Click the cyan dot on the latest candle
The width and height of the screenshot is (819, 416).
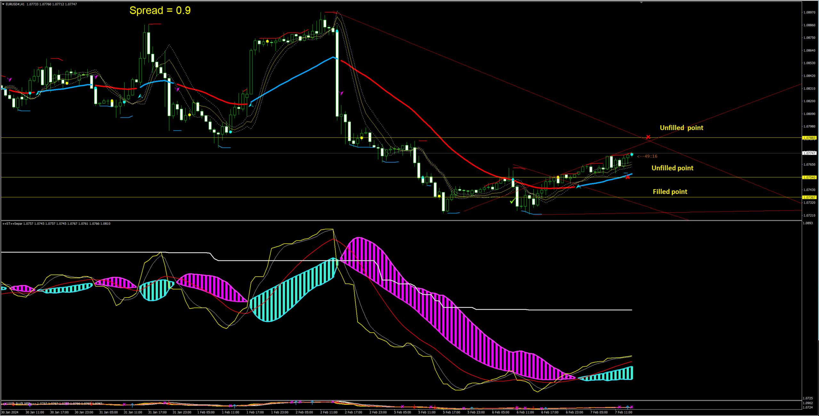click(632, 154)
